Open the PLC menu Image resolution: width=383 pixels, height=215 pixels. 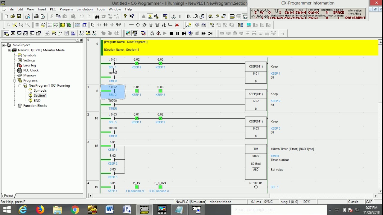(x=53, y=9)
